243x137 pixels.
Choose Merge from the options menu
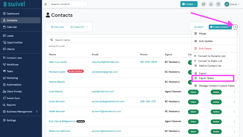214,34
